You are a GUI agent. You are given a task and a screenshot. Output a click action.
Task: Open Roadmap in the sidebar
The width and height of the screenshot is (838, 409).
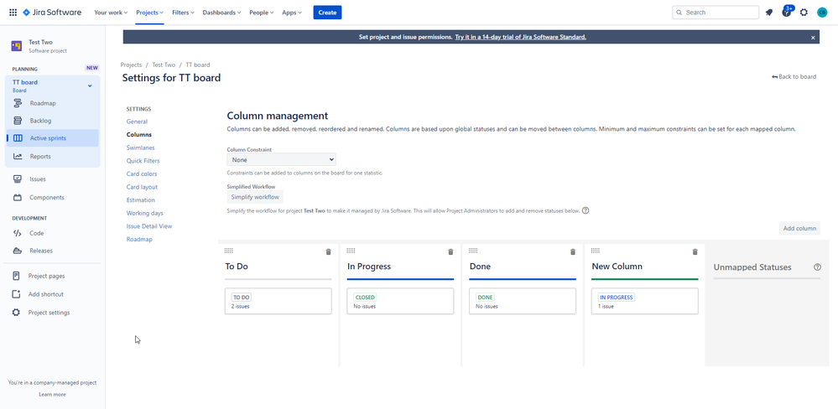[52, 103]
